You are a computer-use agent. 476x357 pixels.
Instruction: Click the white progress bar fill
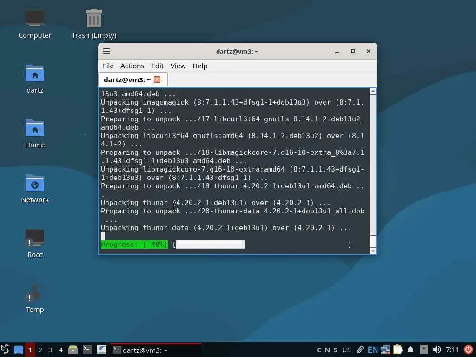[x=211, y=245]
